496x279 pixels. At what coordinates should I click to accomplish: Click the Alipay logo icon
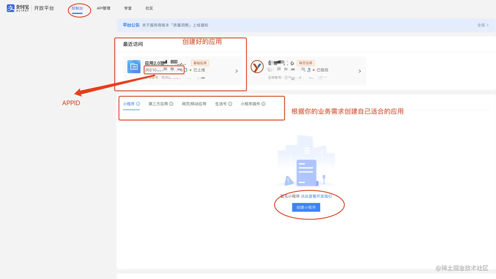click(10, 8)
